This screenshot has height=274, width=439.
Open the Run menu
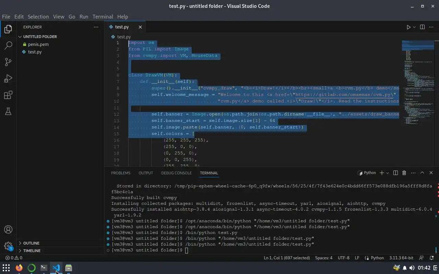pyautogui.click(x=84, y=16)
